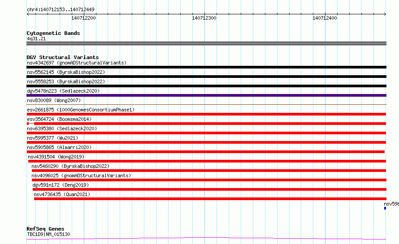Open the nsv830089 Wong2007 variant label
Screen dimensions: 399x244
pos(54,100)
